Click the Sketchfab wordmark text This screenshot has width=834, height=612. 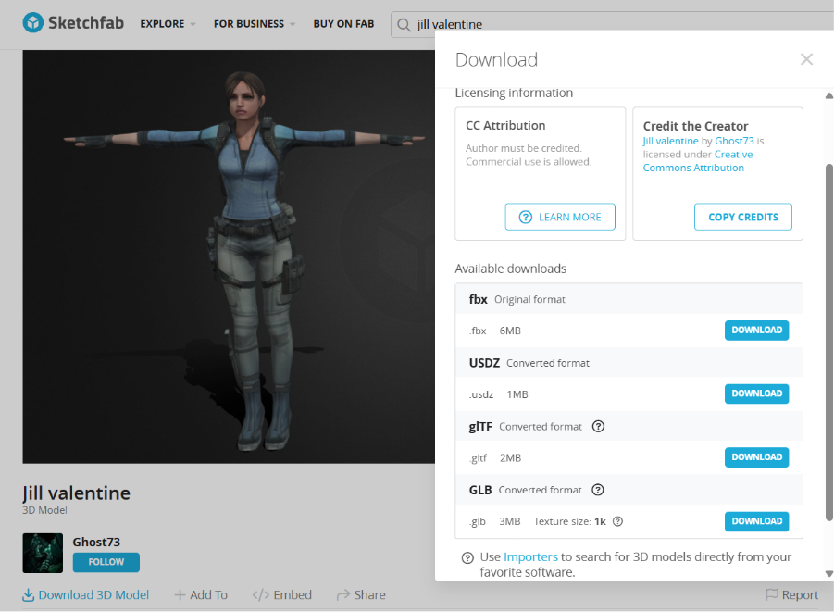(86, 23)
